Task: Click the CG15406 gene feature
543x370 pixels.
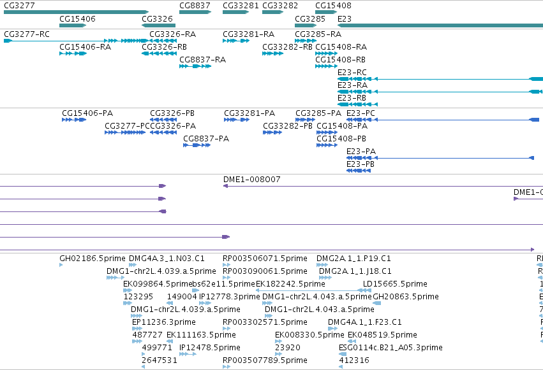Action: [x=73, y=25]
